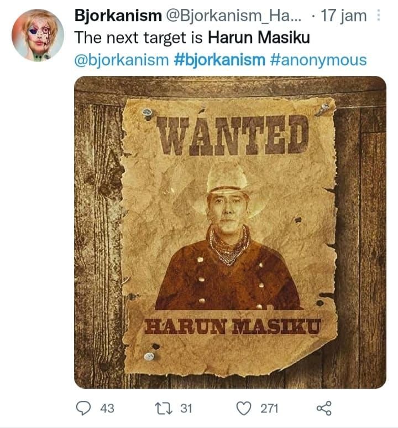Image resolution: width=398 pixels, height=428 pixels.
Task: Open the three-dot more options menu
Action: click(x=378, y=17)
